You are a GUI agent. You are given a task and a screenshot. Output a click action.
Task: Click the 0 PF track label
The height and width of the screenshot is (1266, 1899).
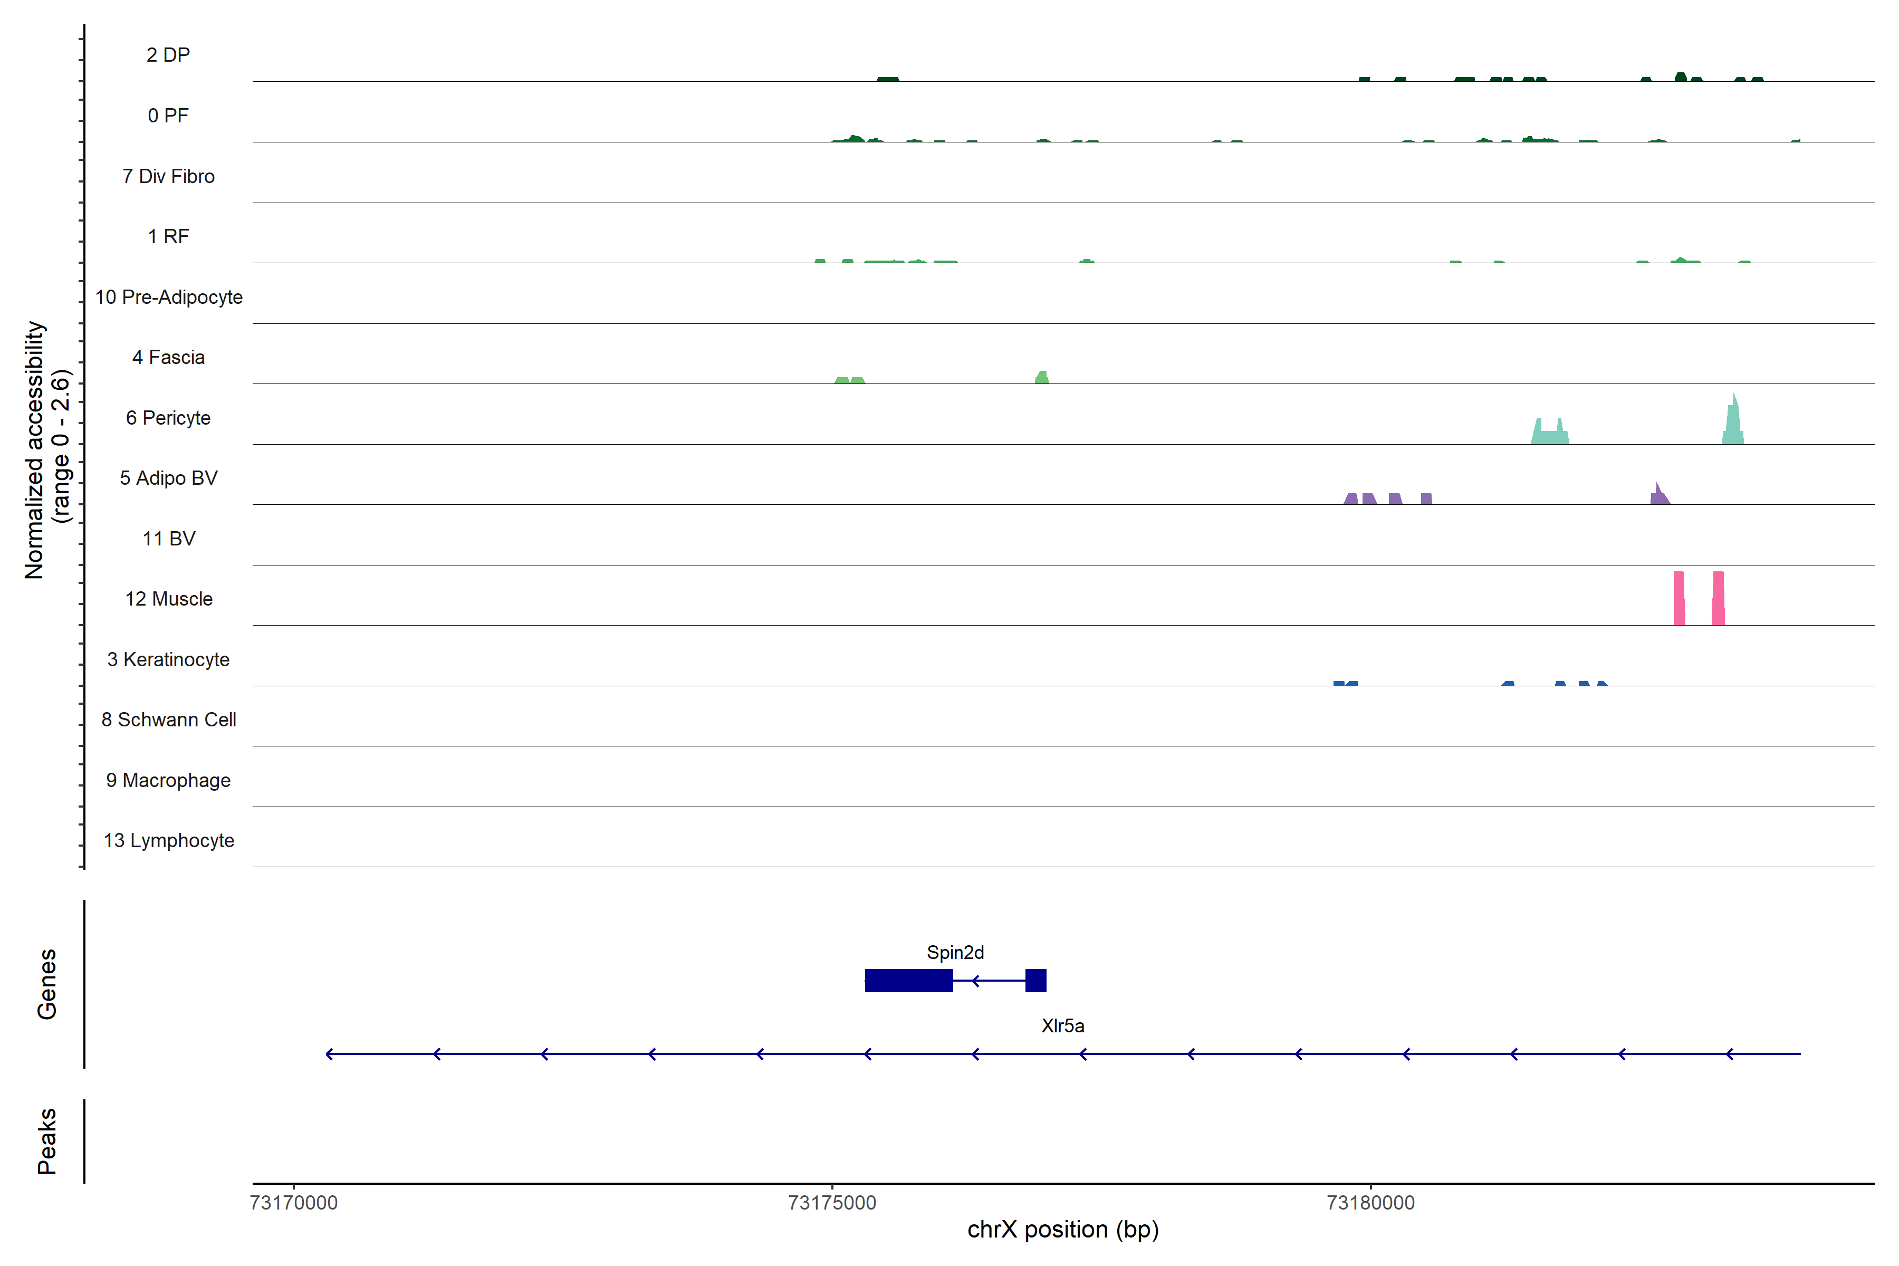point(168,116)
